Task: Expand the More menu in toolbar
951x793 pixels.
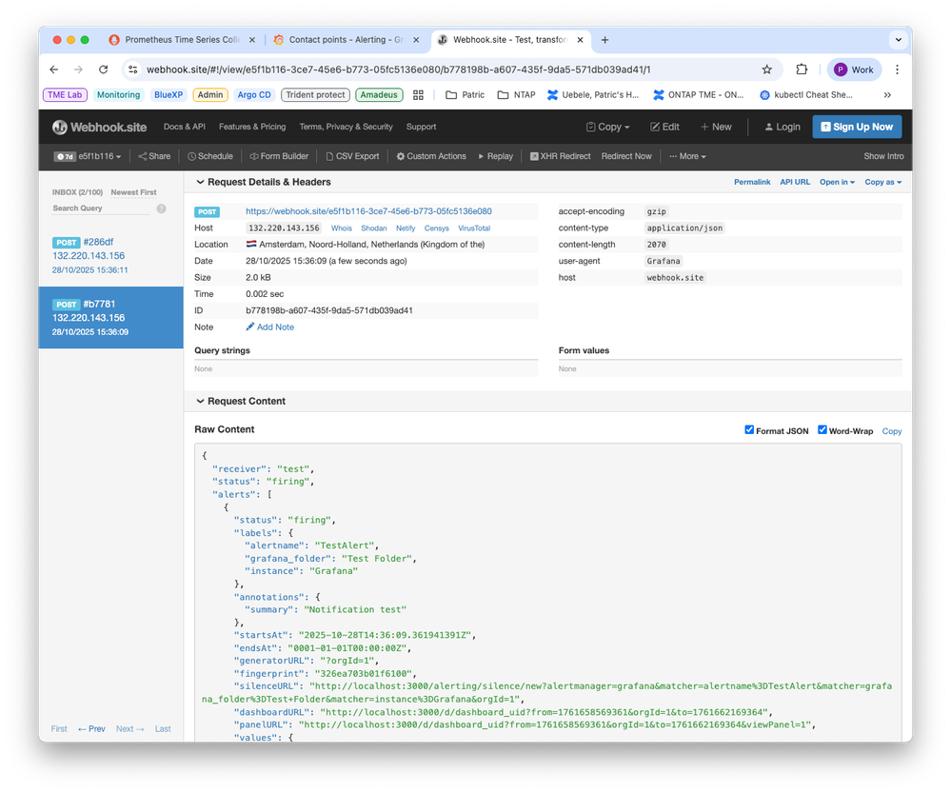Action: (x=687, y=156)
